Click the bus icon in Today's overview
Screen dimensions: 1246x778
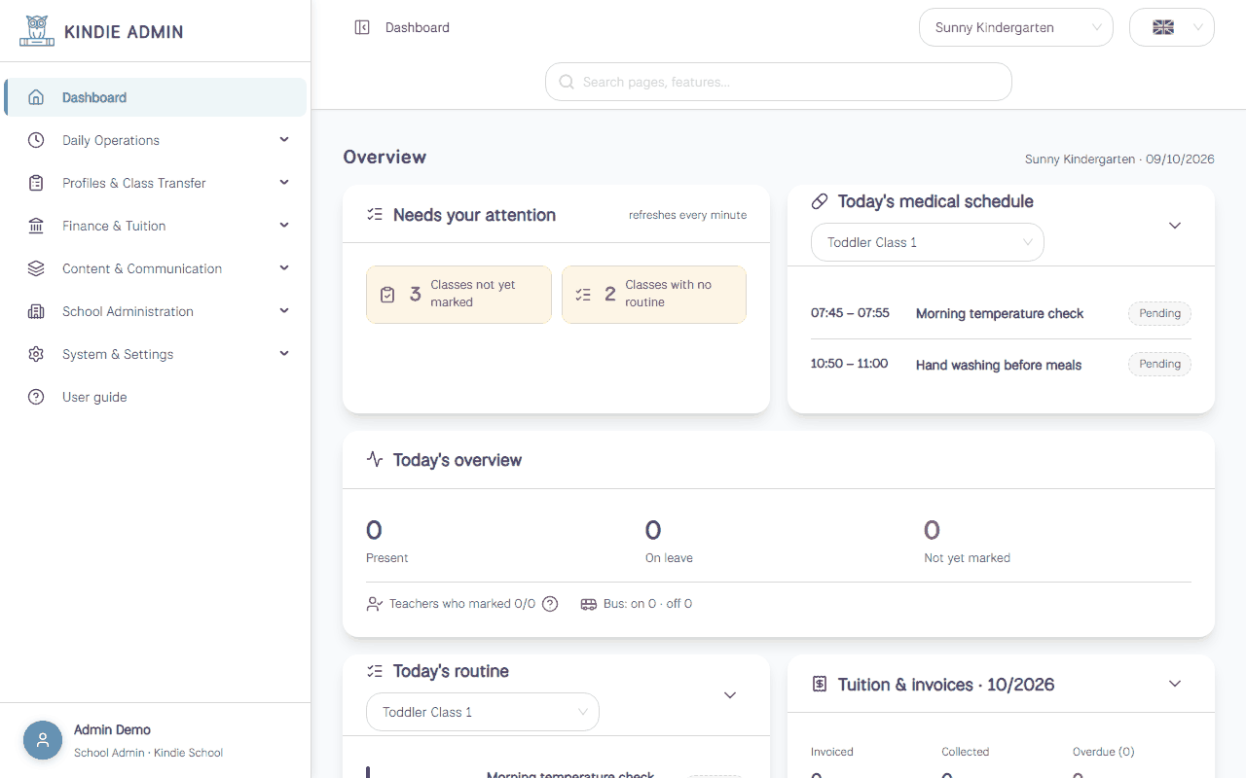point(588,604)
